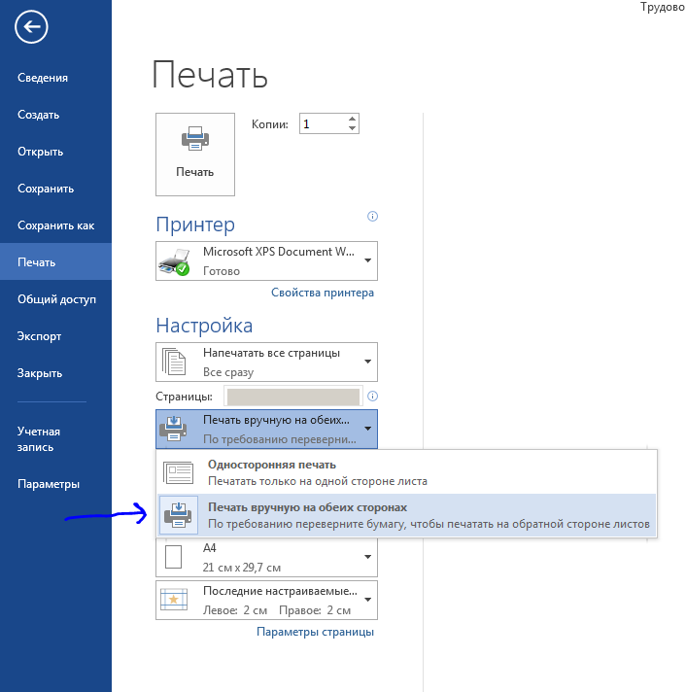This screenshot has height=692, width=686.
Task: Select Печать вручную на обеих сторонах option
Action: [x=406, y=515]
